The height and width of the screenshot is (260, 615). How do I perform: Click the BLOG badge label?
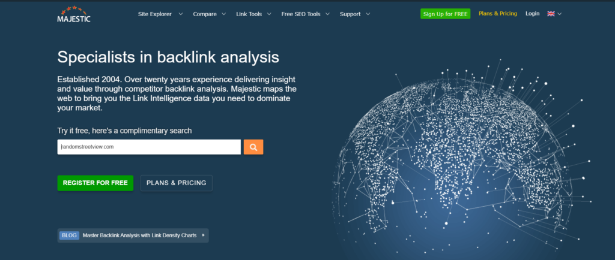[x=70, y=235]
